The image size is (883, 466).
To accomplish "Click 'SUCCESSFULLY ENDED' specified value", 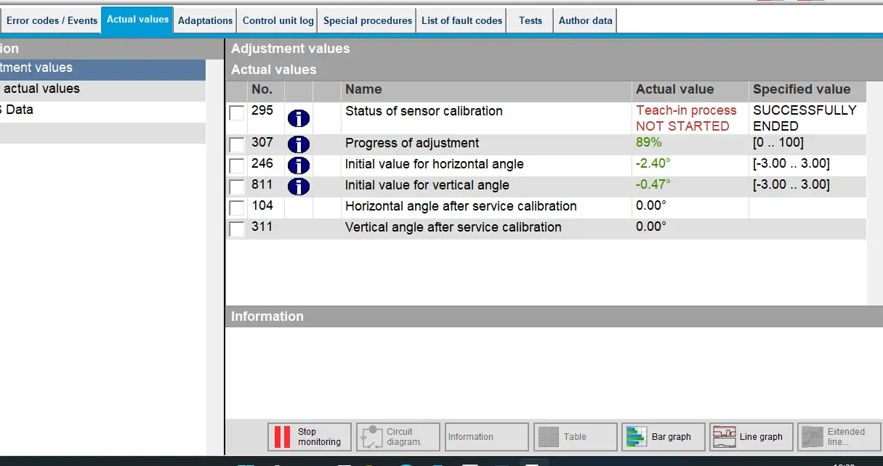I will click(x=805, y=118).
